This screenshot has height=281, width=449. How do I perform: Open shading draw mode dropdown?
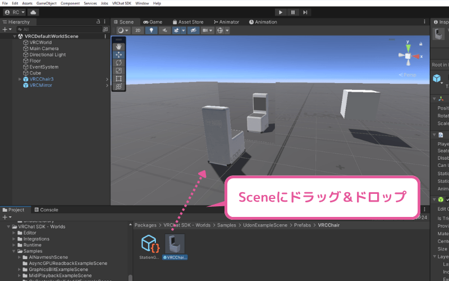click(123, 30)
